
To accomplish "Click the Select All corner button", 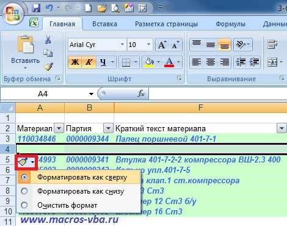I will (x=8, y=108).
